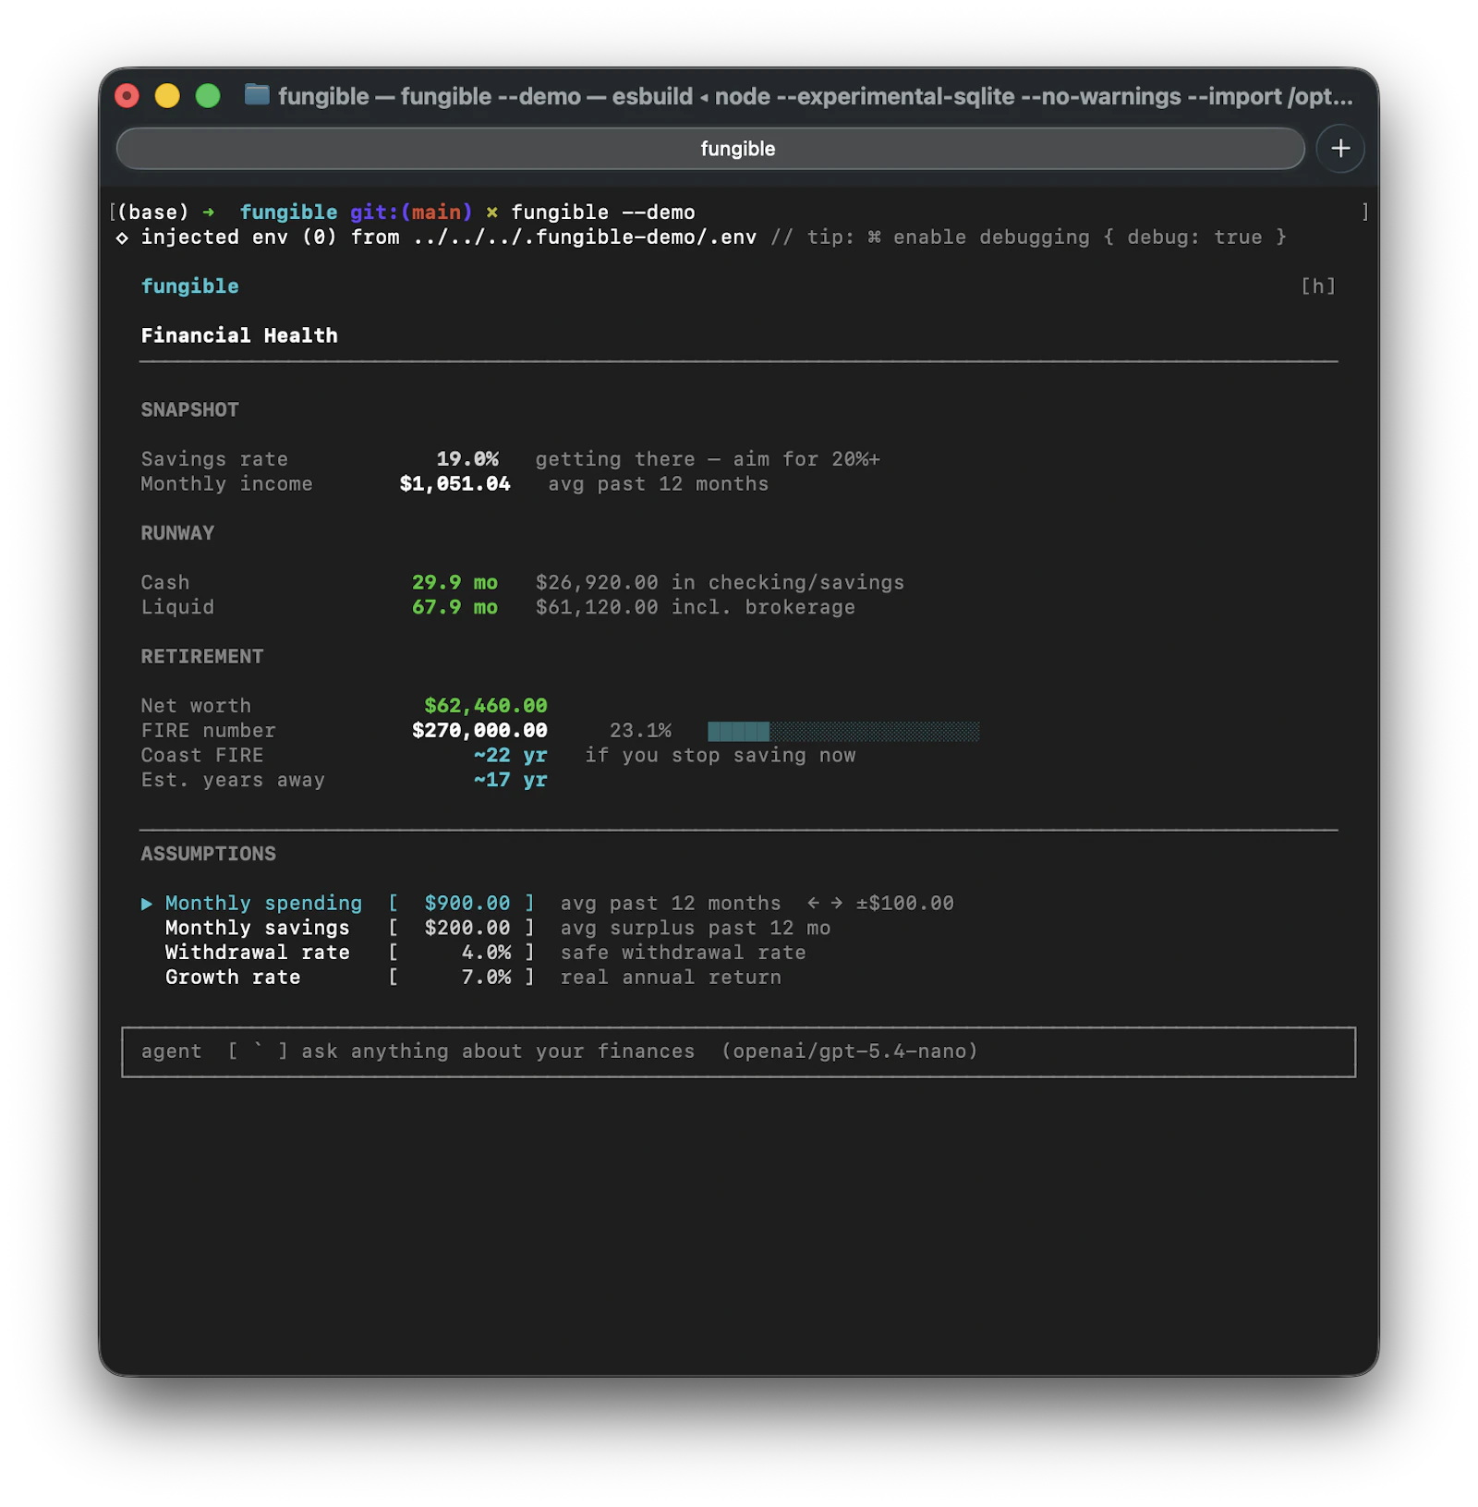
Task: Click the fungible app title text
Action: tap(189, 286)
